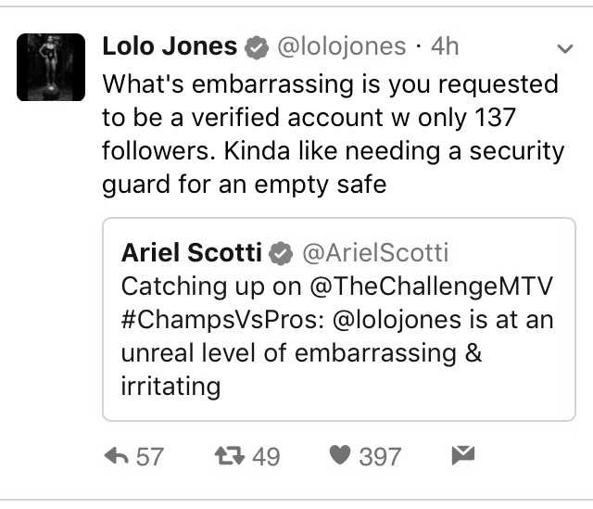View the 49 retweets count
Viewport: 593px width, 509px height.
pyautogui.click(x=266, y=456)
